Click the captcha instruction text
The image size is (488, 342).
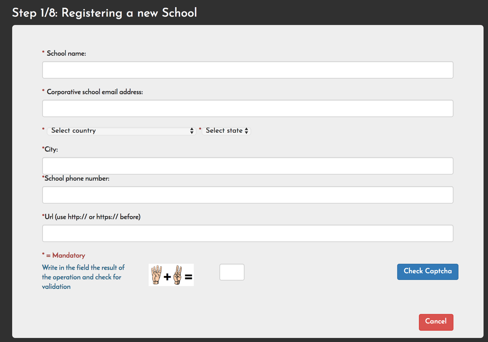click(x=83, y=277)
